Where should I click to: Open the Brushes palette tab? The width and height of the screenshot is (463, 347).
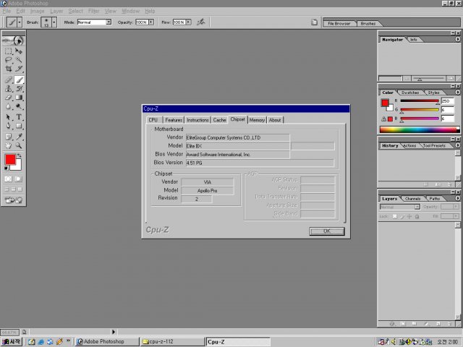368,23
